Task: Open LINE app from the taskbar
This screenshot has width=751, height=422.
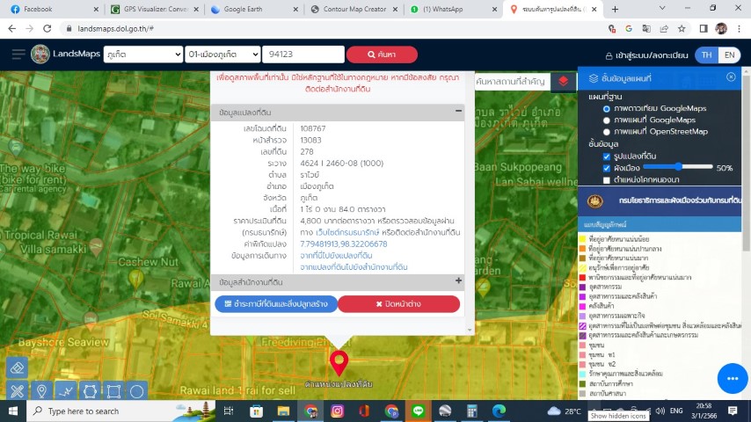Action: [418, 411]
